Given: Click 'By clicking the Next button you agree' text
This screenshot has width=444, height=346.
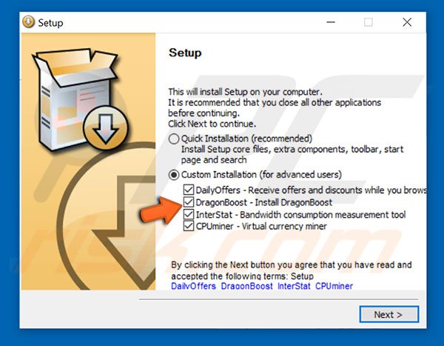Looking at the screenshot, I should [x=292, y=270].
